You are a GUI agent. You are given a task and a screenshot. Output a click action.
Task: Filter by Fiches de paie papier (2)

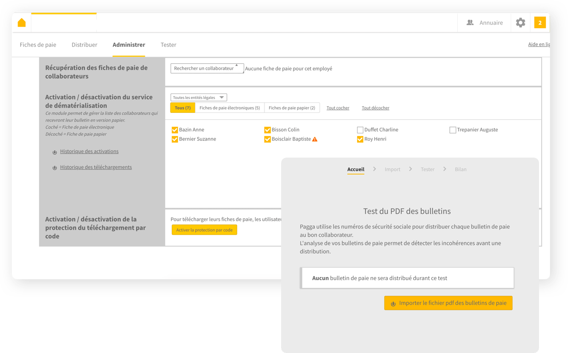[292, 108]
